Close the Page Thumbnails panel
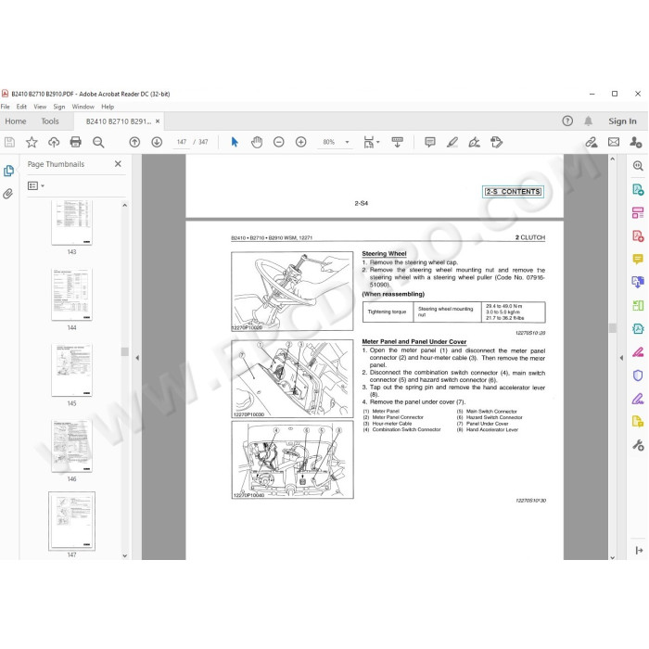 pyautogui.click(x=118, y=164)
